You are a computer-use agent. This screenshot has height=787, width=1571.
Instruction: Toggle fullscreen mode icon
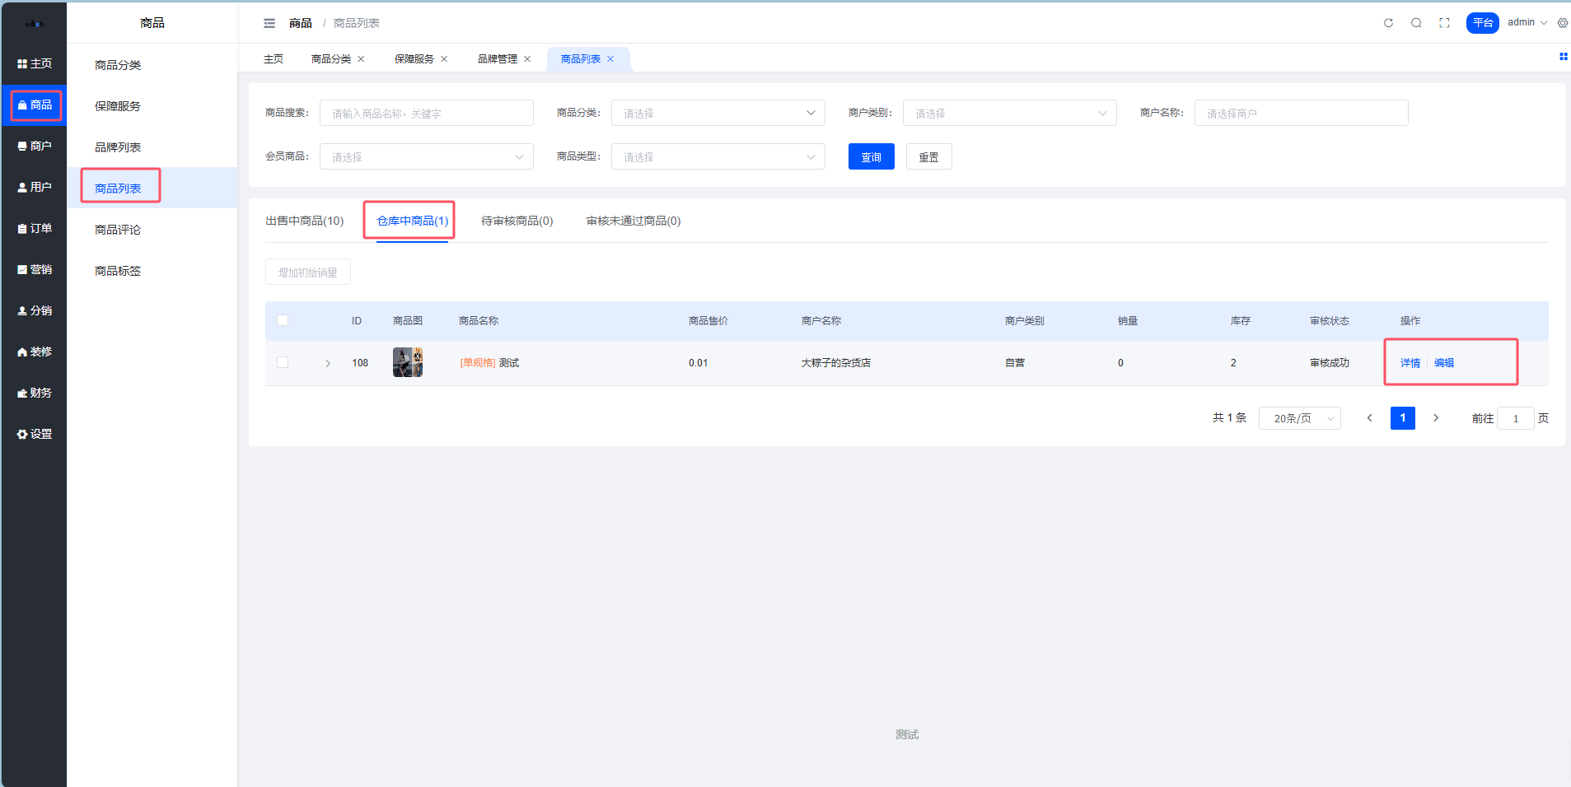(x=1444, y=23)
